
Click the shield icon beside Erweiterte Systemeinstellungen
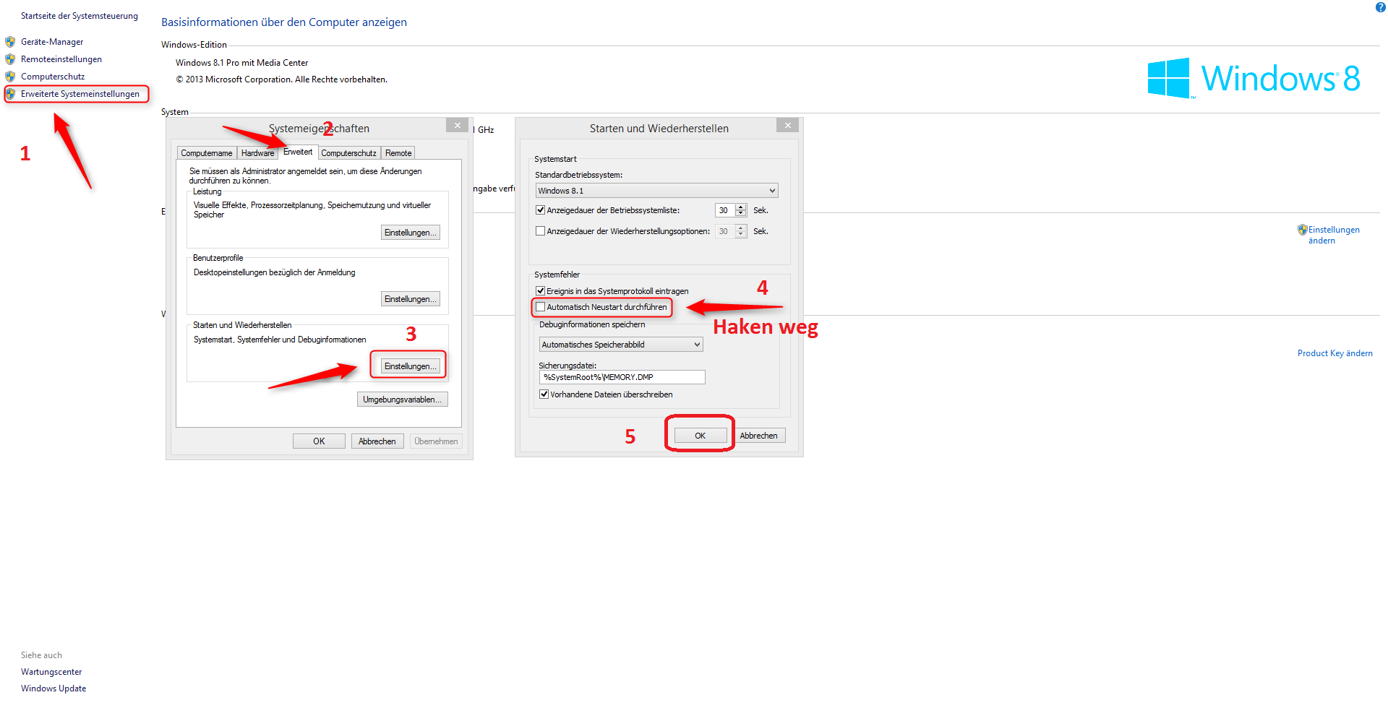[x=10, y=94]
